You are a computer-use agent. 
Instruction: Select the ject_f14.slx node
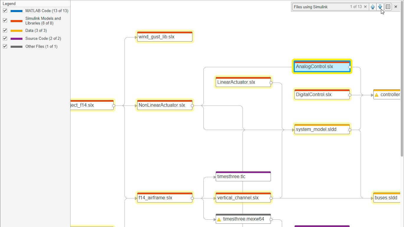tap(92, 105)
